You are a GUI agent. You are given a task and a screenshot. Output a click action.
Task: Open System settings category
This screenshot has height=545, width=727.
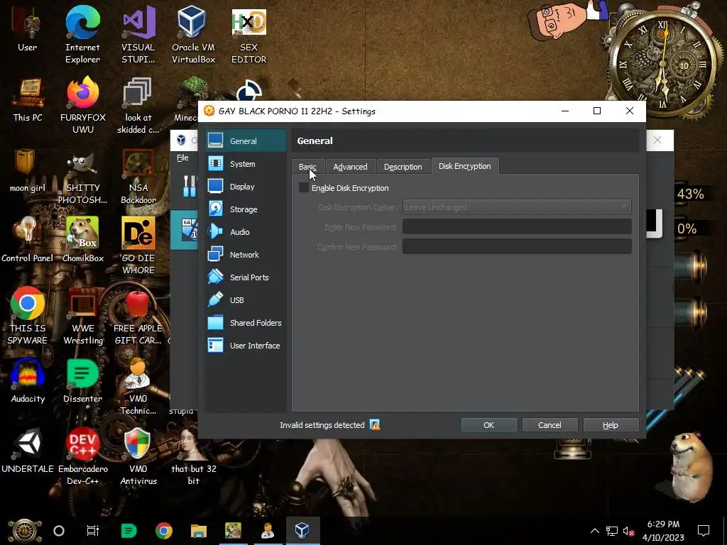point(245,164)
